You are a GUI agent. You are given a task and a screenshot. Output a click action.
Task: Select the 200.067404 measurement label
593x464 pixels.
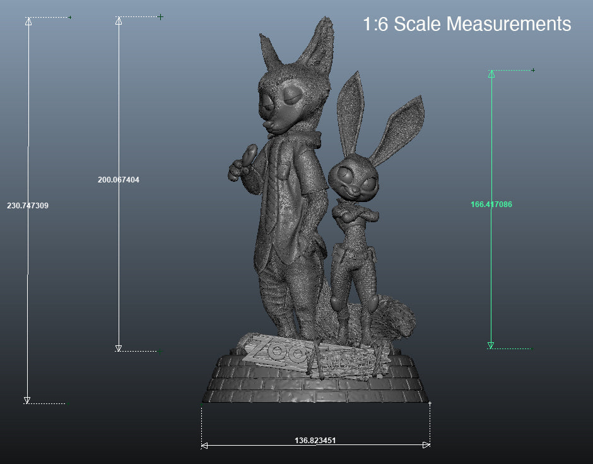pyautogui.click(x=118, y=181)
